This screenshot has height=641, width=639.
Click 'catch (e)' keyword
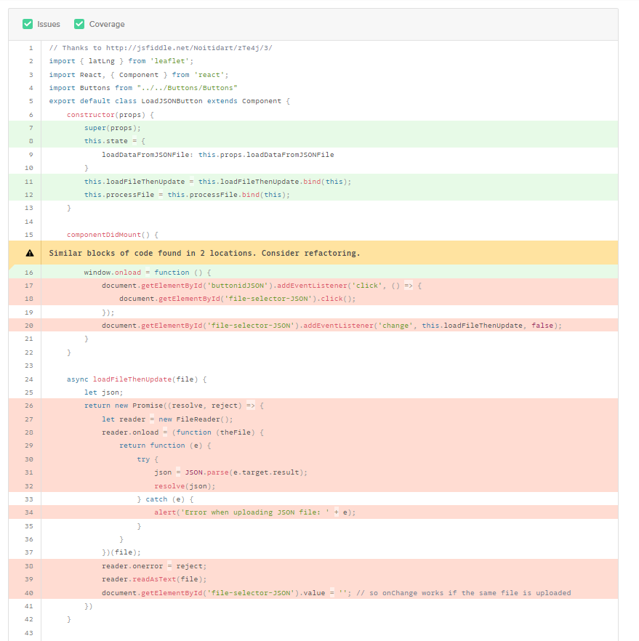click(165, 499)
